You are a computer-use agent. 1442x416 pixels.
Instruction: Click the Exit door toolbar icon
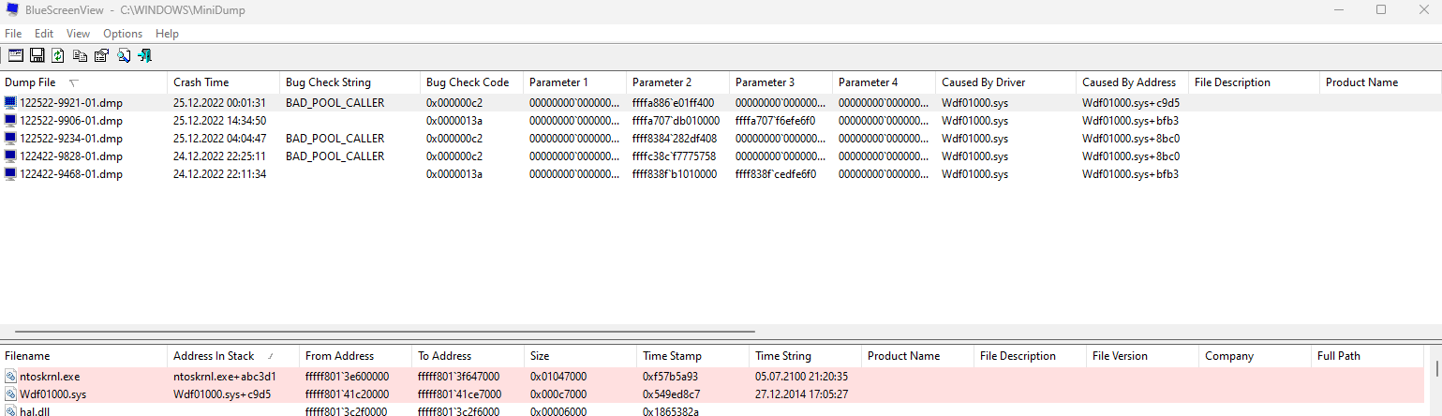tap(145, 56)
